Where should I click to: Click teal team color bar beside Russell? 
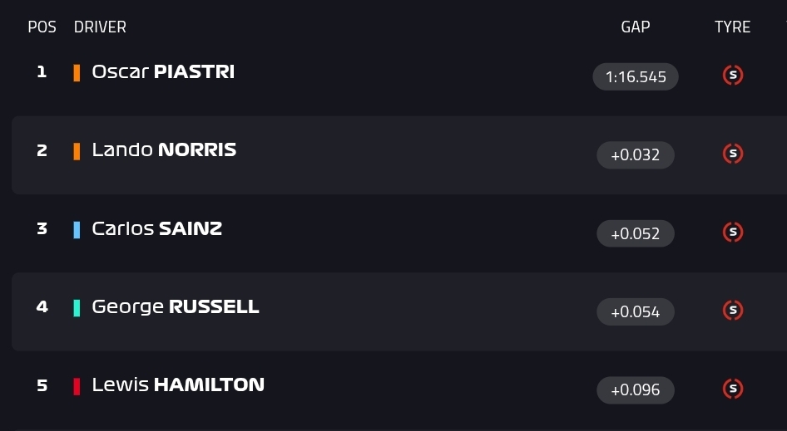click(77, 308)
